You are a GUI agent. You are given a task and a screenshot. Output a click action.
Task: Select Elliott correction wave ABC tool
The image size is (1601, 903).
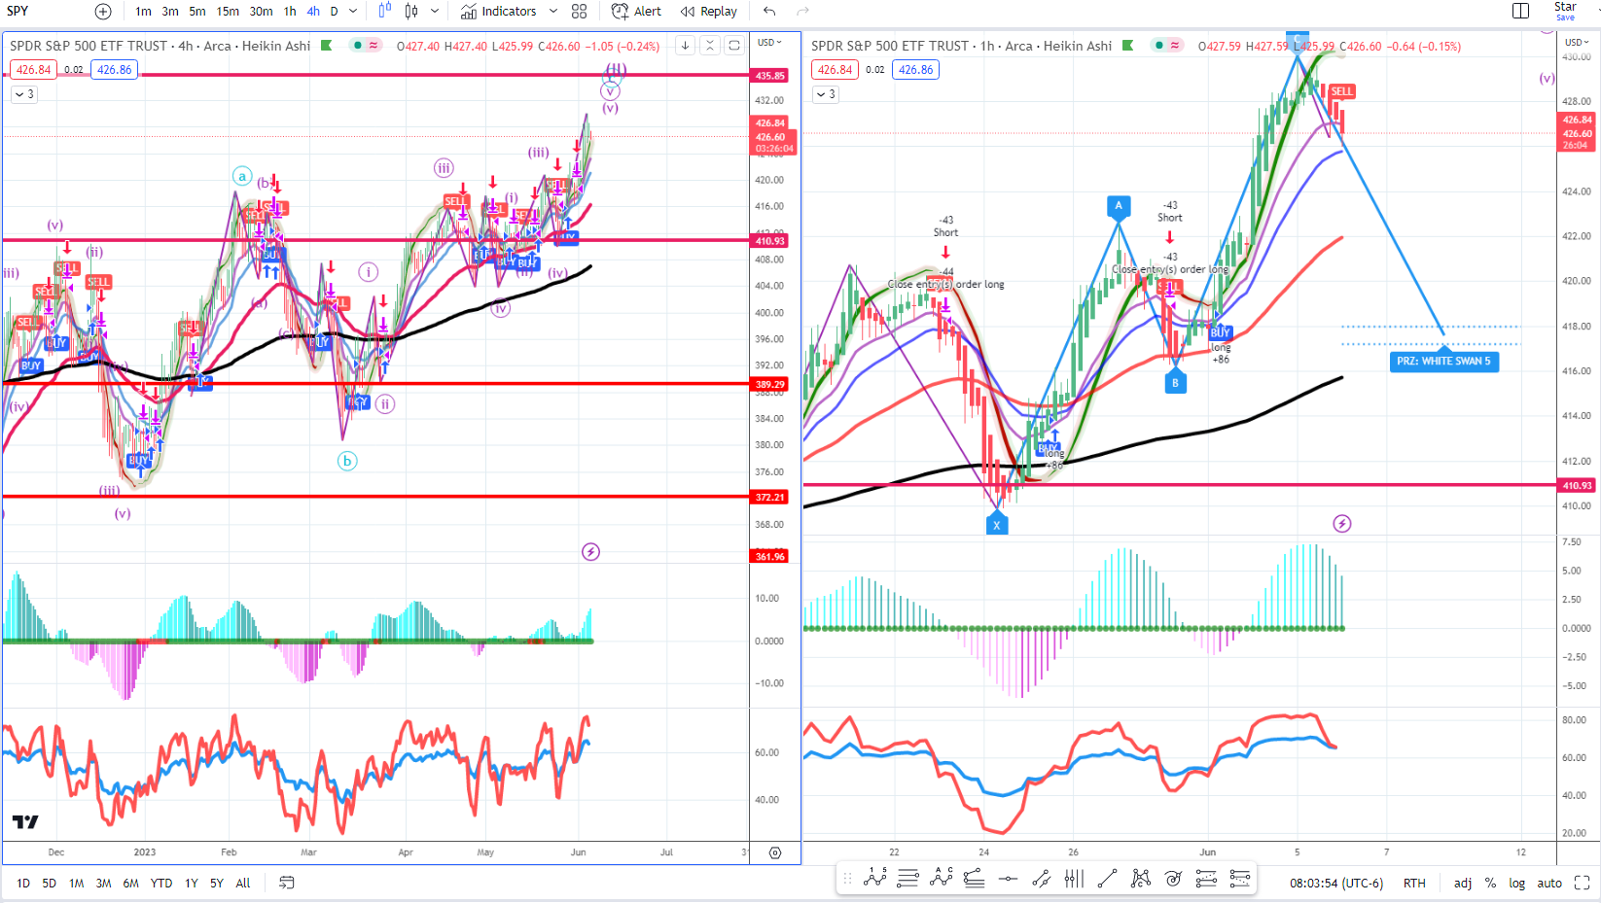[x=941, y=879]
